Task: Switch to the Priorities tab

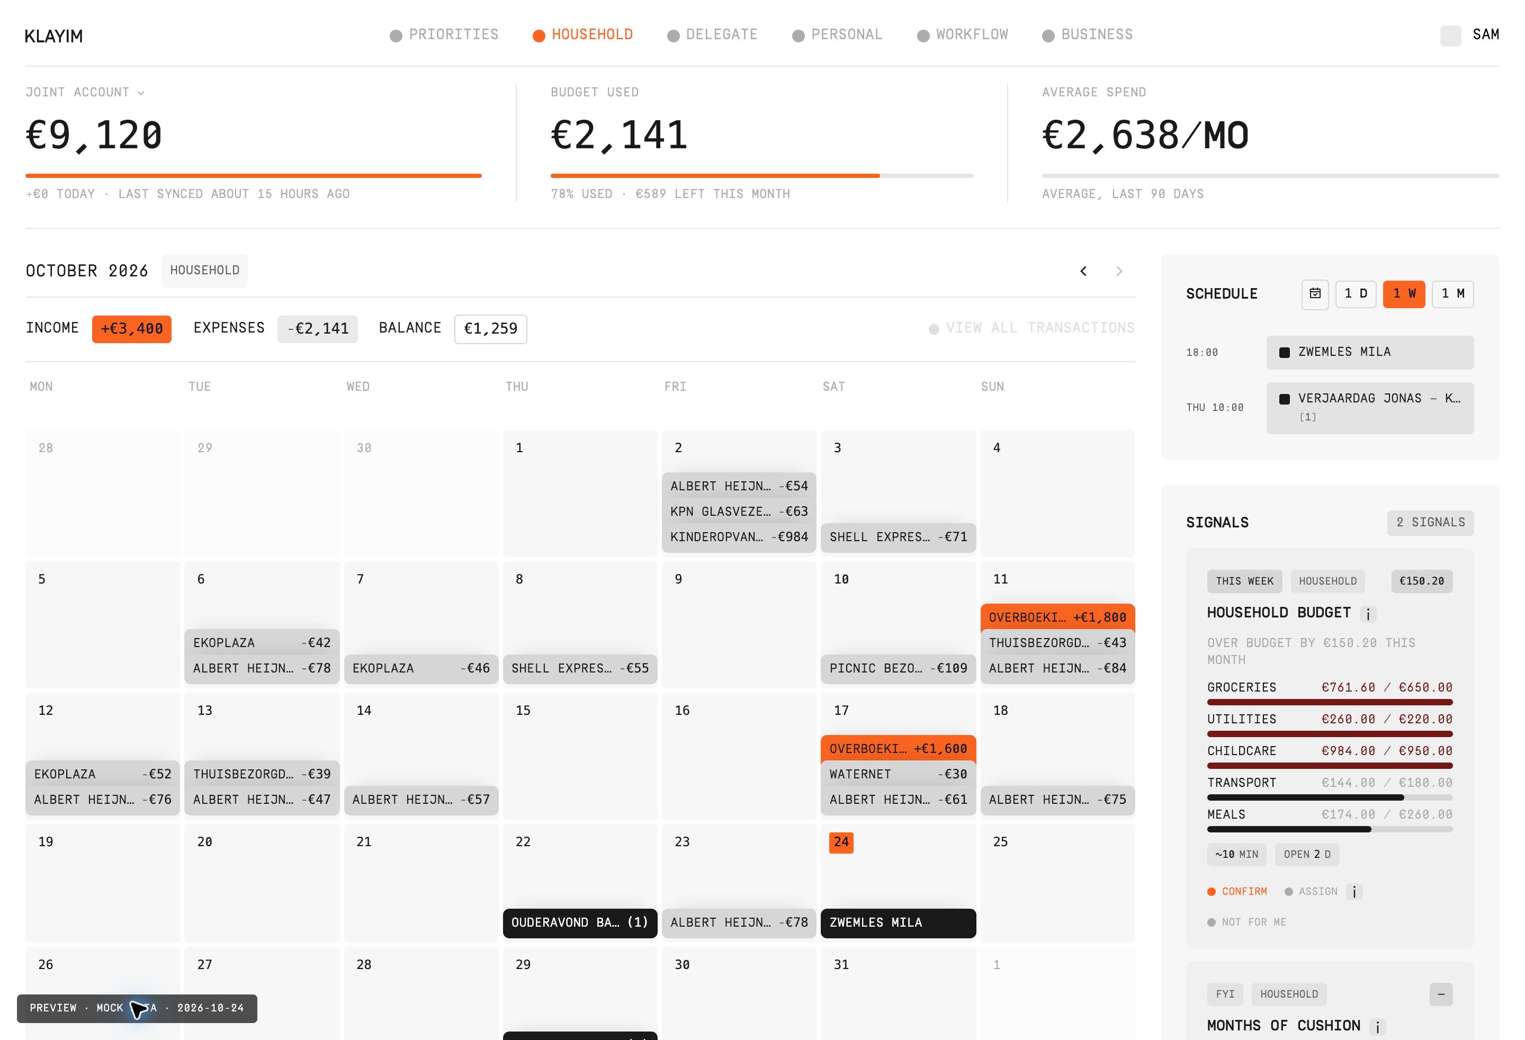Action: pyautogui.click(x=444, y=35)
